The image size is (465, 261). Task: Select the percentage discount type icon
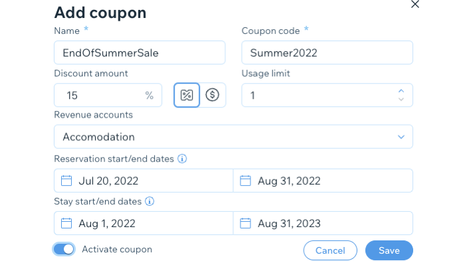(187, 95)
